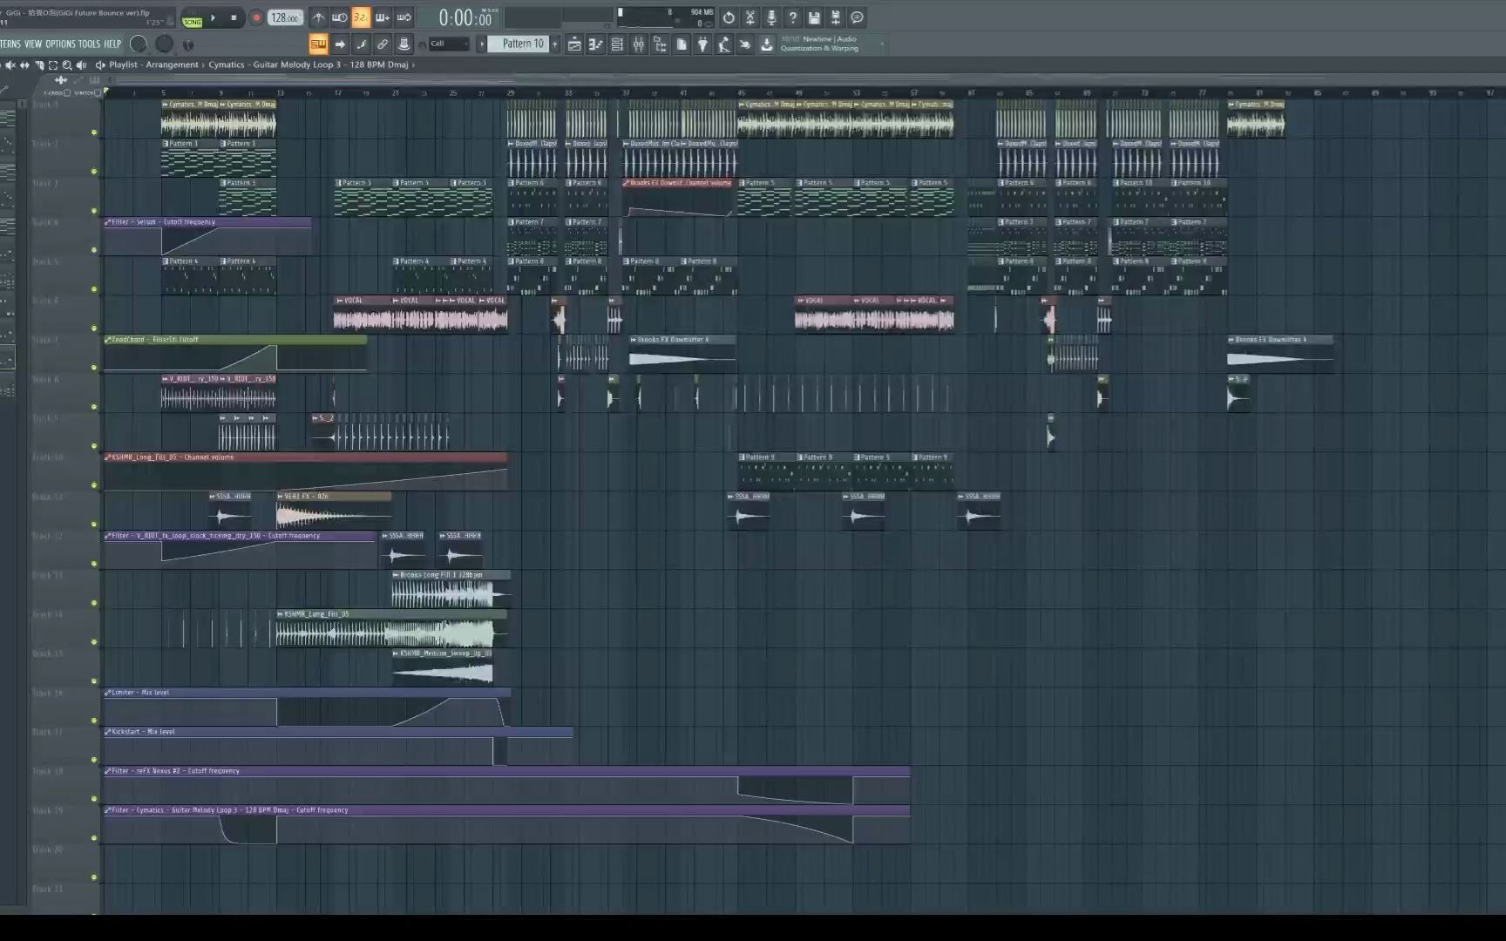Open the channel rack view icon
The image size is (1506, 941).
(x=617, y=44)
